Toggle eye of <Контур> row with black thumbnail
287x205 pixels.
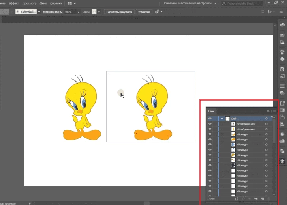click(210, 165)
